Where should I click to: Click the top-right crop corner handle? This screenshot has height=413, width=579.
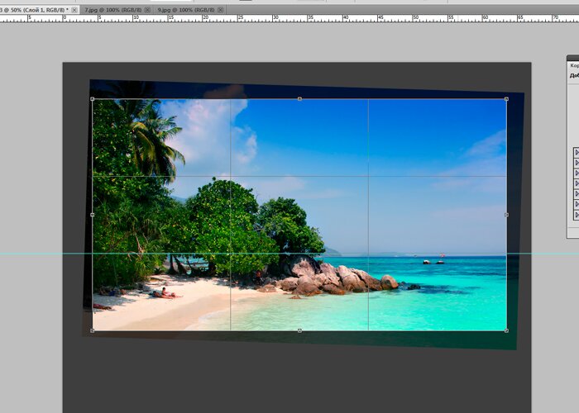[506, 99]
